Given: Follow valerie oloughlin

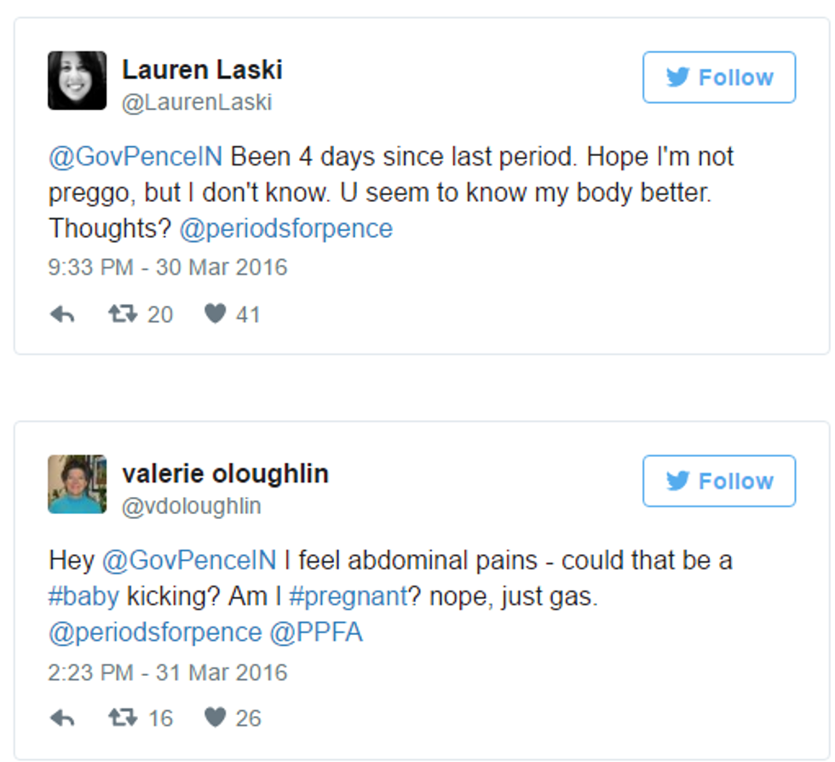Looking at the screenshot, I should 718,482.
